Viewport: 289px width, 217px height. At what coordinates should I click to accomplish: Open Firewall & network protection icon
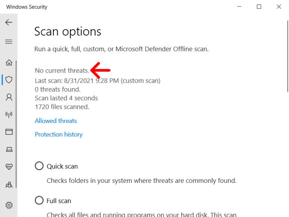pyautogui.click(x=9, y=114)
